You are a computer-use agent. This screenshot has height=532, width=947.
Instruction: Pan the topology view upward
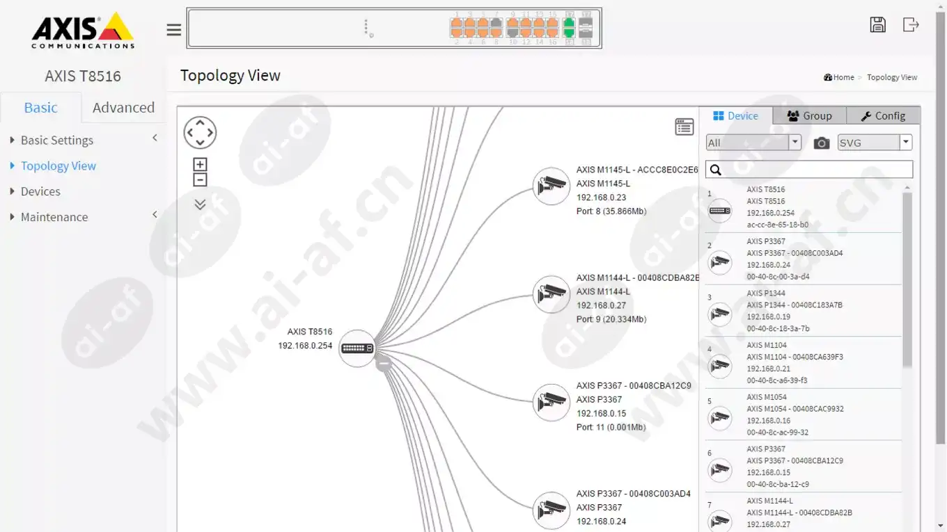click(200, 122)
